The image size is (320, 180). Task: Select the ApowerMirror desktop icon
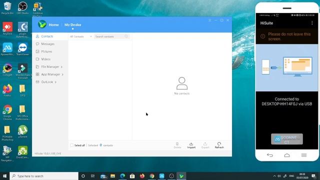pos(7,49)
